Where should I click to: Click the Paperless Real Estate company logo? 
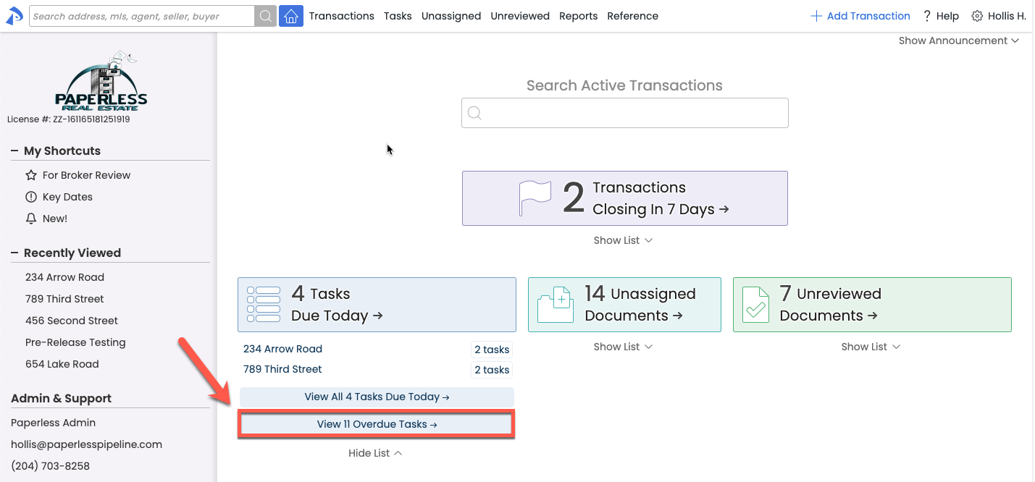pyautogui.click(x=101, y=81)
